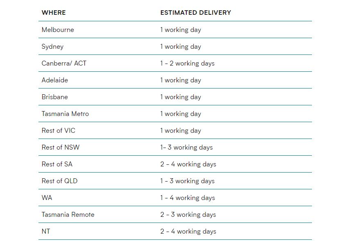Select the WA location row

[175, 198]
